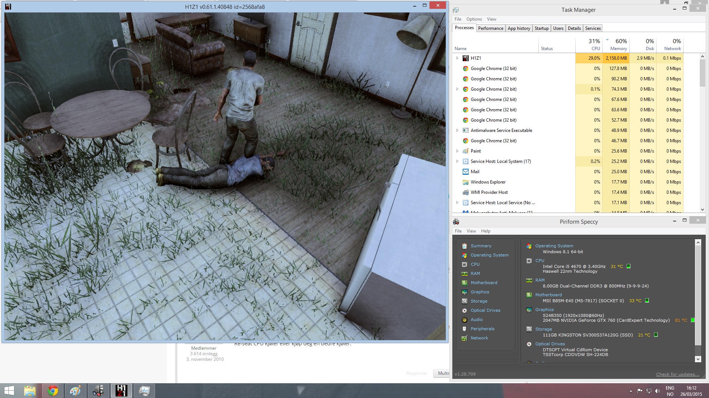Click the Graphics monitor icon in Speccy sidebar
This screenshot has height=398, width=709.
click(x=465, y=292)
